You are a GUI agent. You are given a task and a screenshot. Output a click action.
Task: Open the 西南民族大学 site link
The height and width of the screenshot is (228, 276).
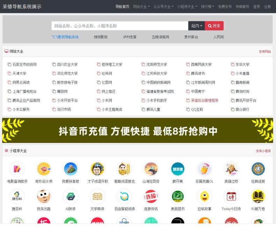[201, 64]
